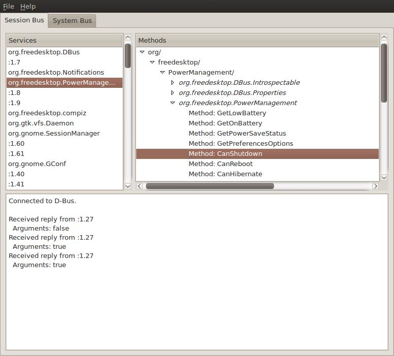Collapse the PowerManagement/ tree node
Screen dimensions: 394x356
pos(163,73)
